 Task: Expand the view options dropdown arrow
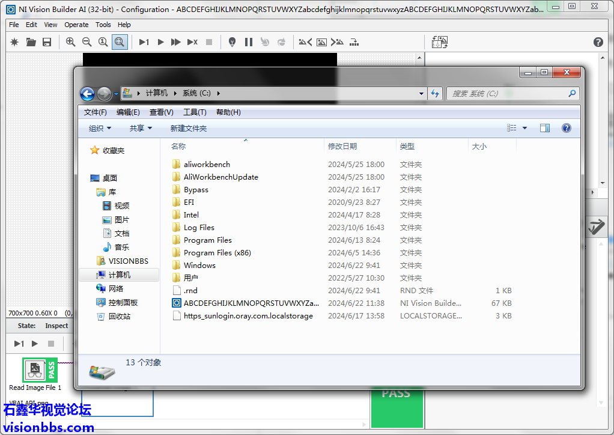pos(524,128)
